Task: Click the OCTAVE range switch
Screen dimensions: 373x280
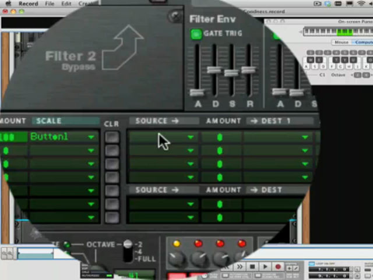Action: click(128, 250)
